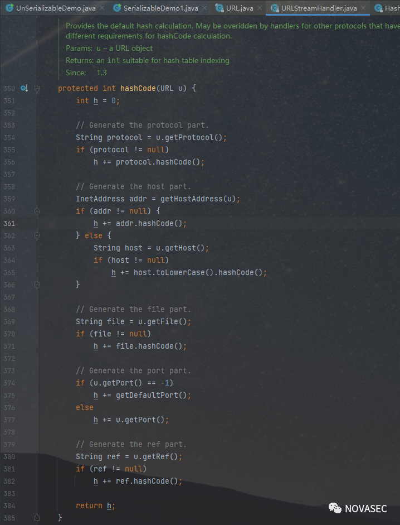Click the UnSerializableDemo.java class file icon
This screenshot has height=525, width=400.
9,8
